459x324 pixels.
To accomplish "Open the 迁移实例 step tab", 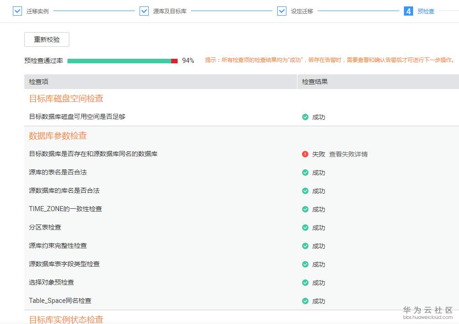I will click(x=38, y=11).
